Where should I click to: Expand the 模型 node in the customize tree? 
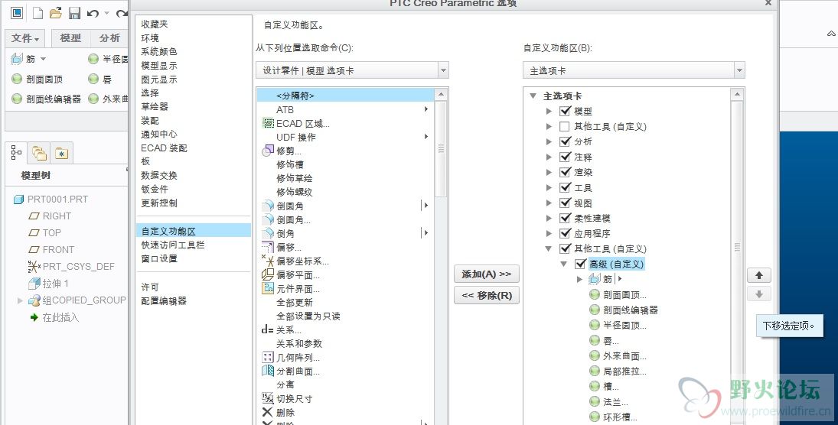tap(549, 111)
